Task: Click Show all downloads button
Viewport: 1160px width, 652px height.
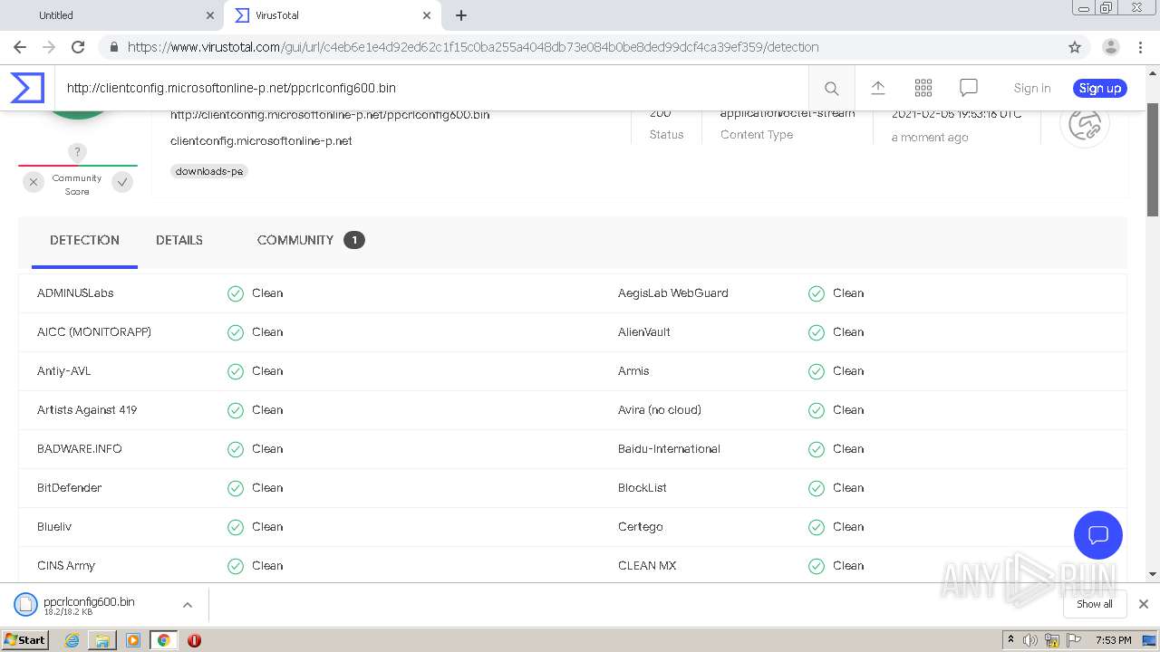Action: tap(1095, 604)
